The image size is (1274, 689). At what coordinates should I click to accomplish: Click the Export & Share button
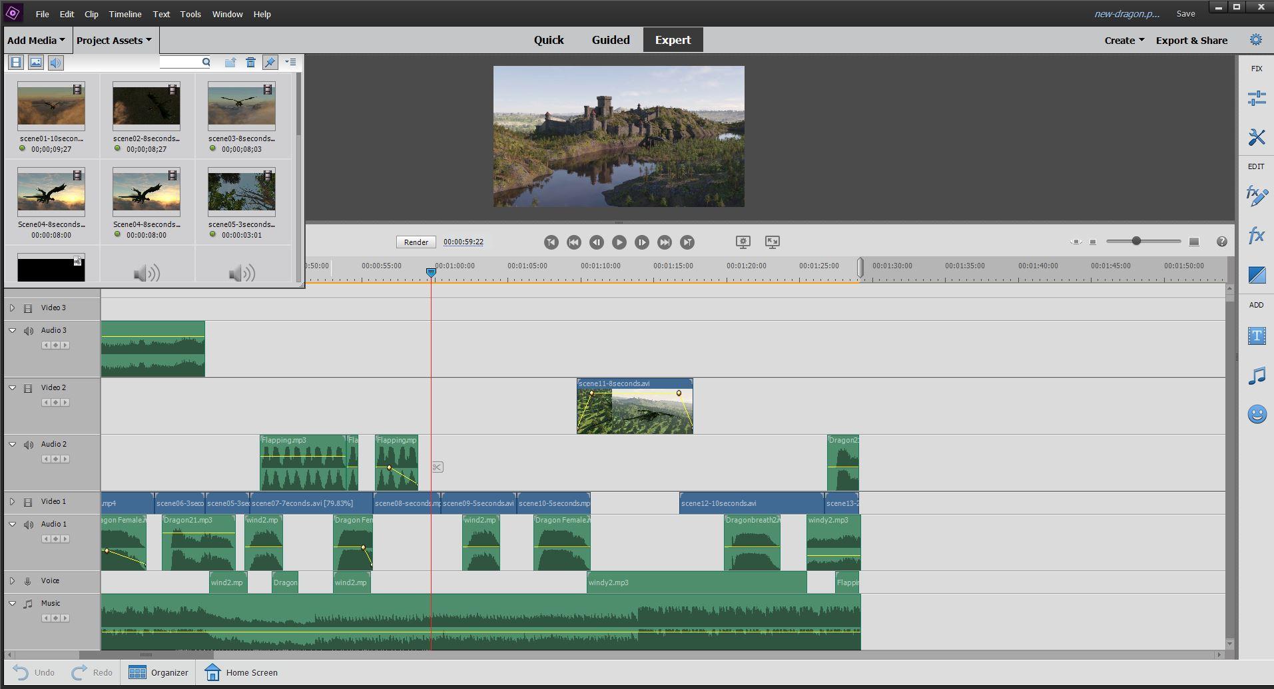(1191, 40)
